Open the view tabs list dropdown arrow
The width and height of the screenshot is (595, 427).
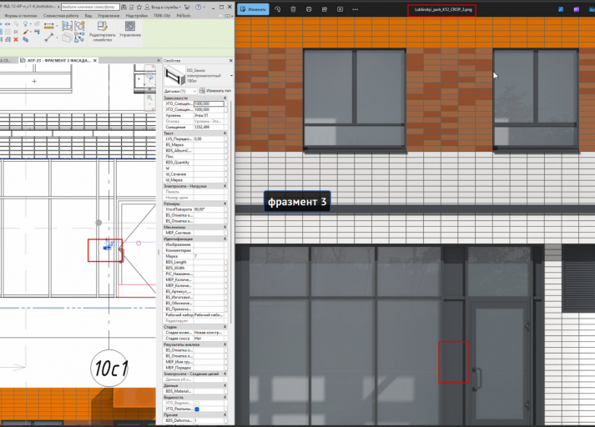click(159, 60)
